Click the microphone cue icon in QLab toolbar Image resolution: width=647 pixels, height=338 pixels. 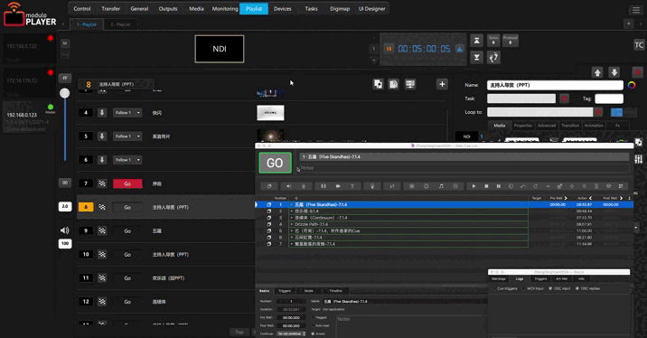[304, 186]
